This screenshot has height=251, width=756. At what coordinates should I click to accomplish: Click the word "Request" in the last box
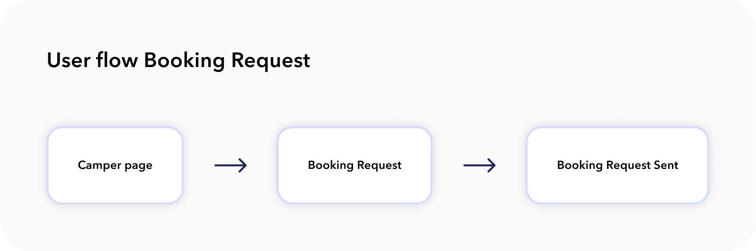click(628, 166)
